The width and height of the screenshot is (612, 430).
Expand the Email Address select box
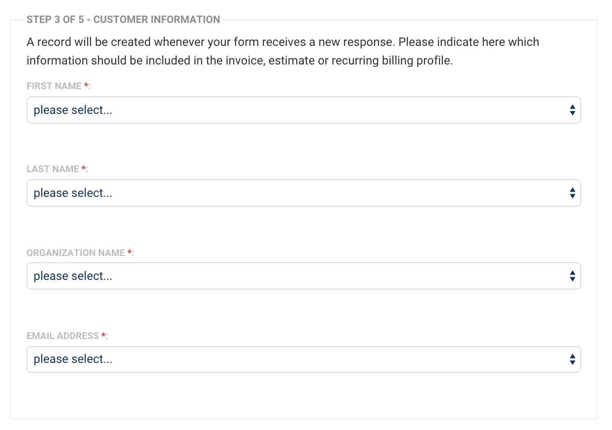(303, 359)
